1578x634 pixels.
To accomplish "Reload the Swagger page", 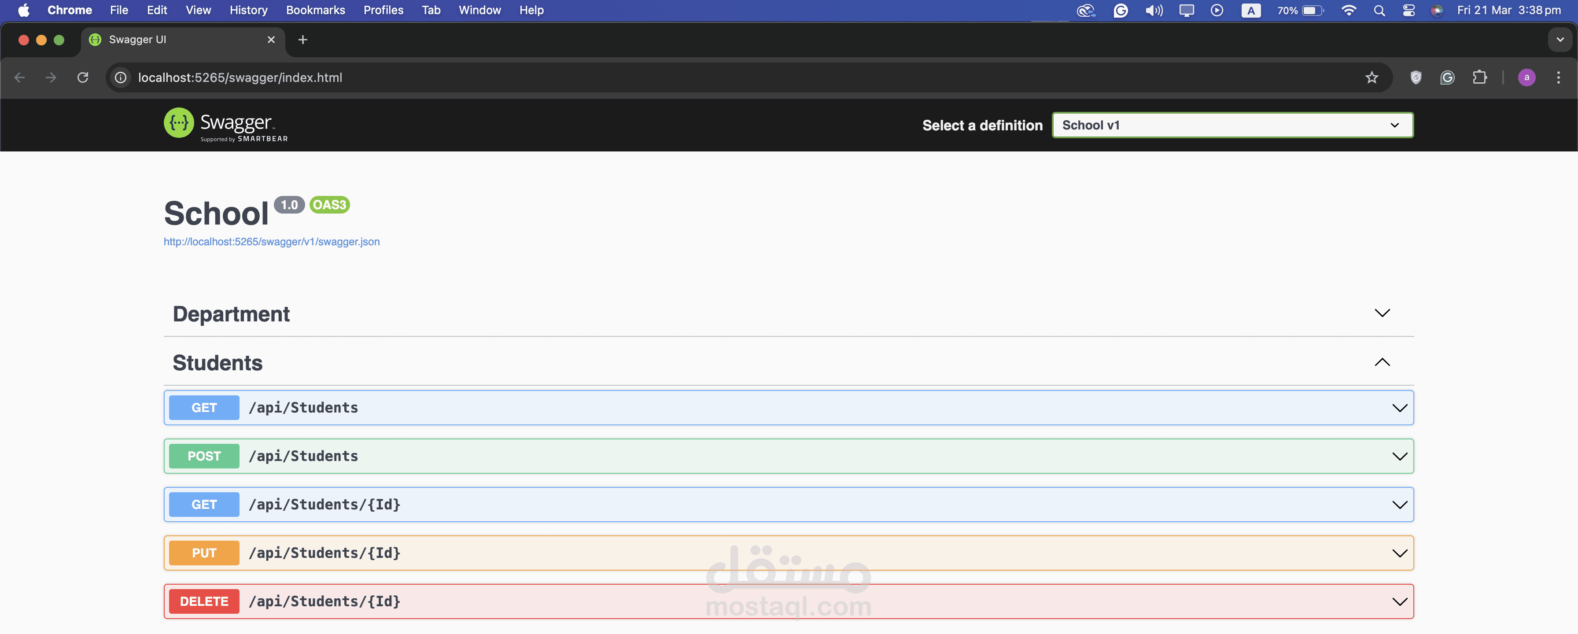I will (x=83, y=77).
